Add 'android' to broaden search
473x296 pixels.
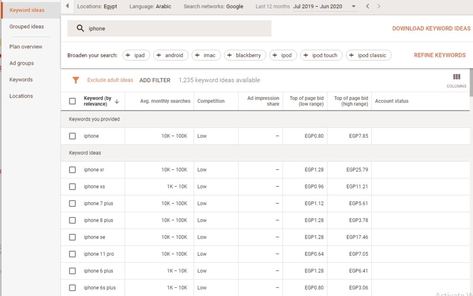tap(171, 55)
